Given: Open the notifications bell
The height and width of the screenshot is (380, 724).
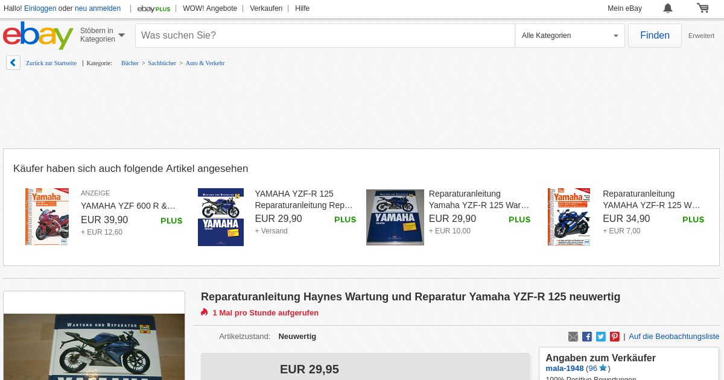Looking at the screenshot, I should (668, 8).
